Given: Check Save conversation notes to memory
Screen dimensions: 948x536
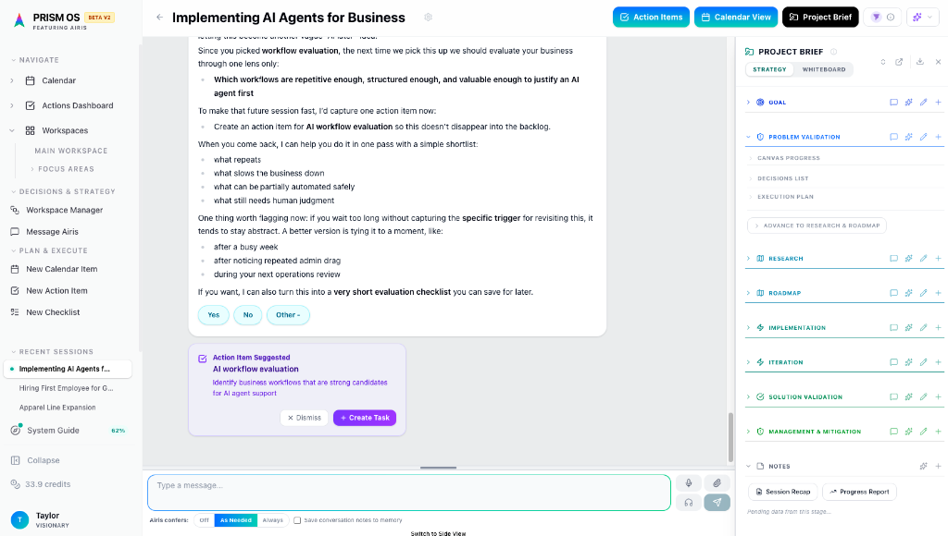Looking at the screenshot, I should pos(297,520).
